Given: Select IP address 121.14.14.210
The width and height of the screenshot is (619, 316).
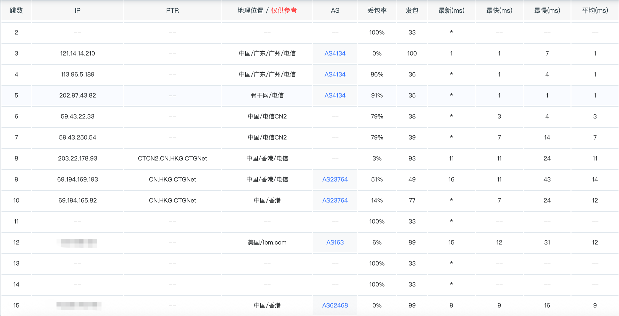Looking at the screenshot, I should click(x=77, y=53).
